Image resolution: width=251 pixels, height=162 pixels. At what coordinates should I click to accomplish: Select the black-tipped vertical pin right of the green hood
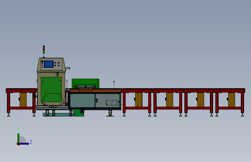pos(114,84)
